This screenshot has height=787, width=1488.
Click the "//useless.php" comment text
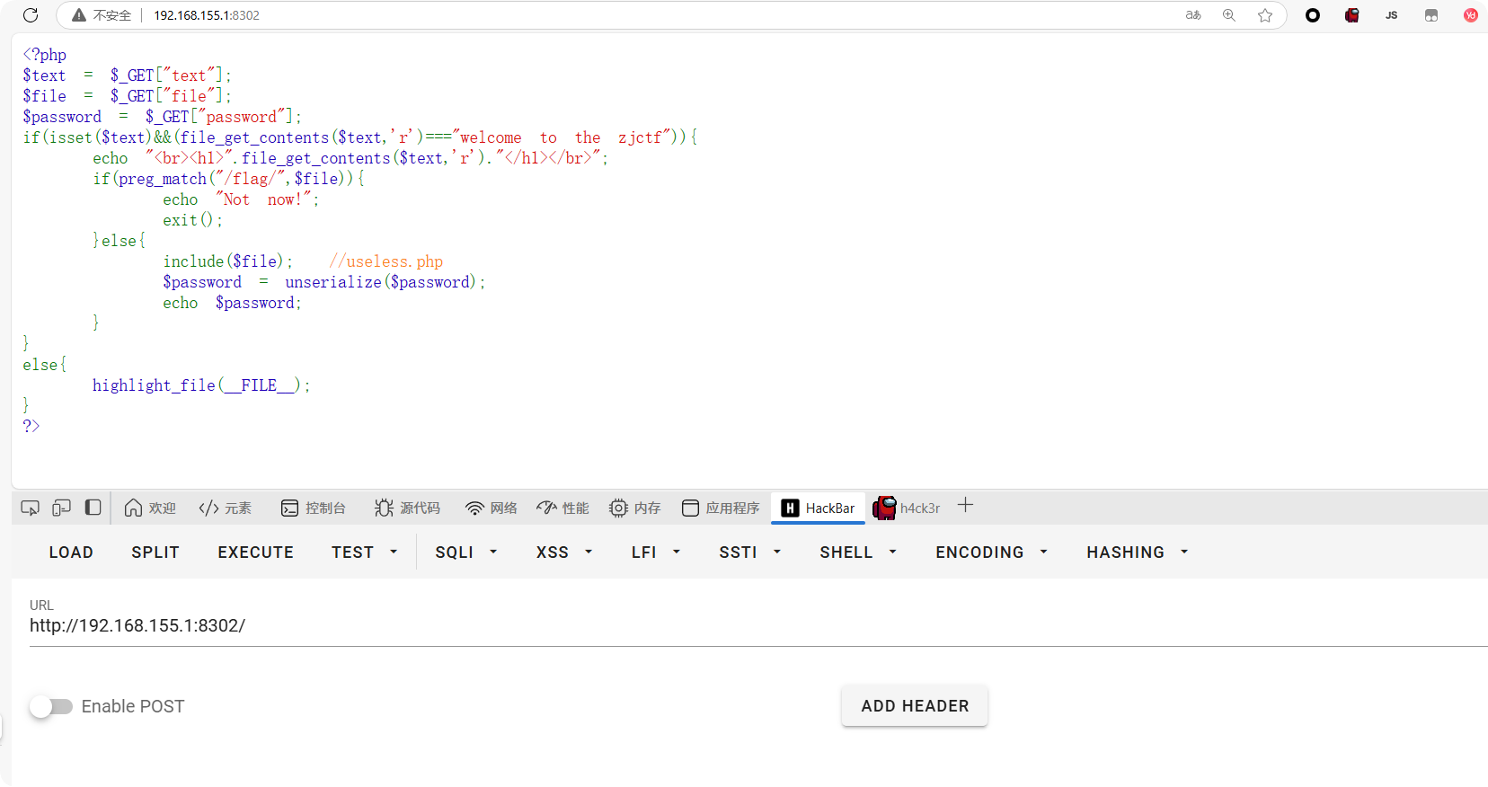point(386,261)
